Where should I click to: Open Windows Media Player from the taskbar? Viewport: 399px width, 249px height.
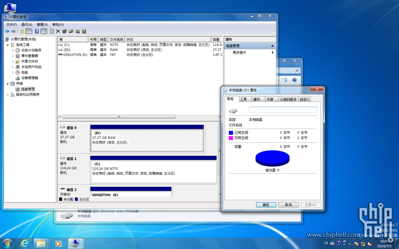pos(58,244)
